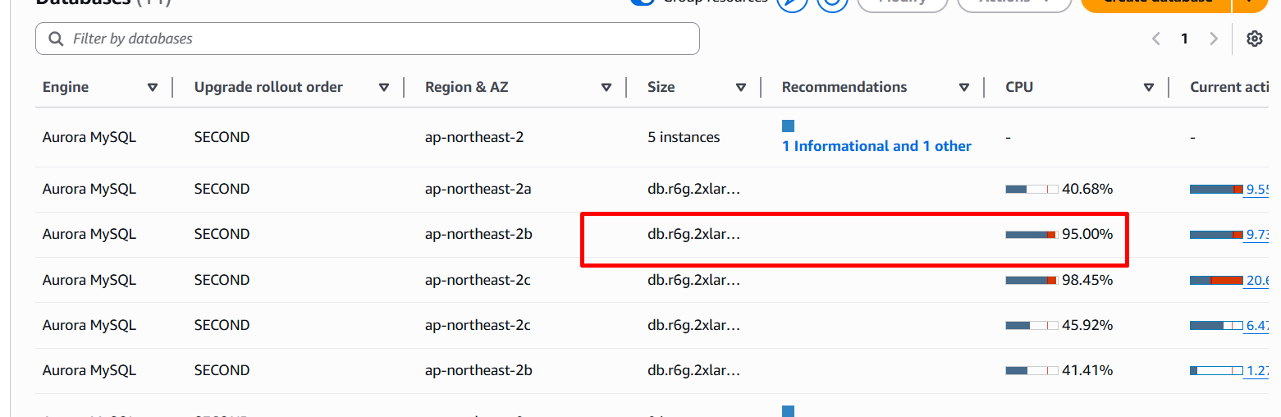Click the '95.00%' CPU value
Screen dimensions: 1281x417
(x=1087, y=234)
